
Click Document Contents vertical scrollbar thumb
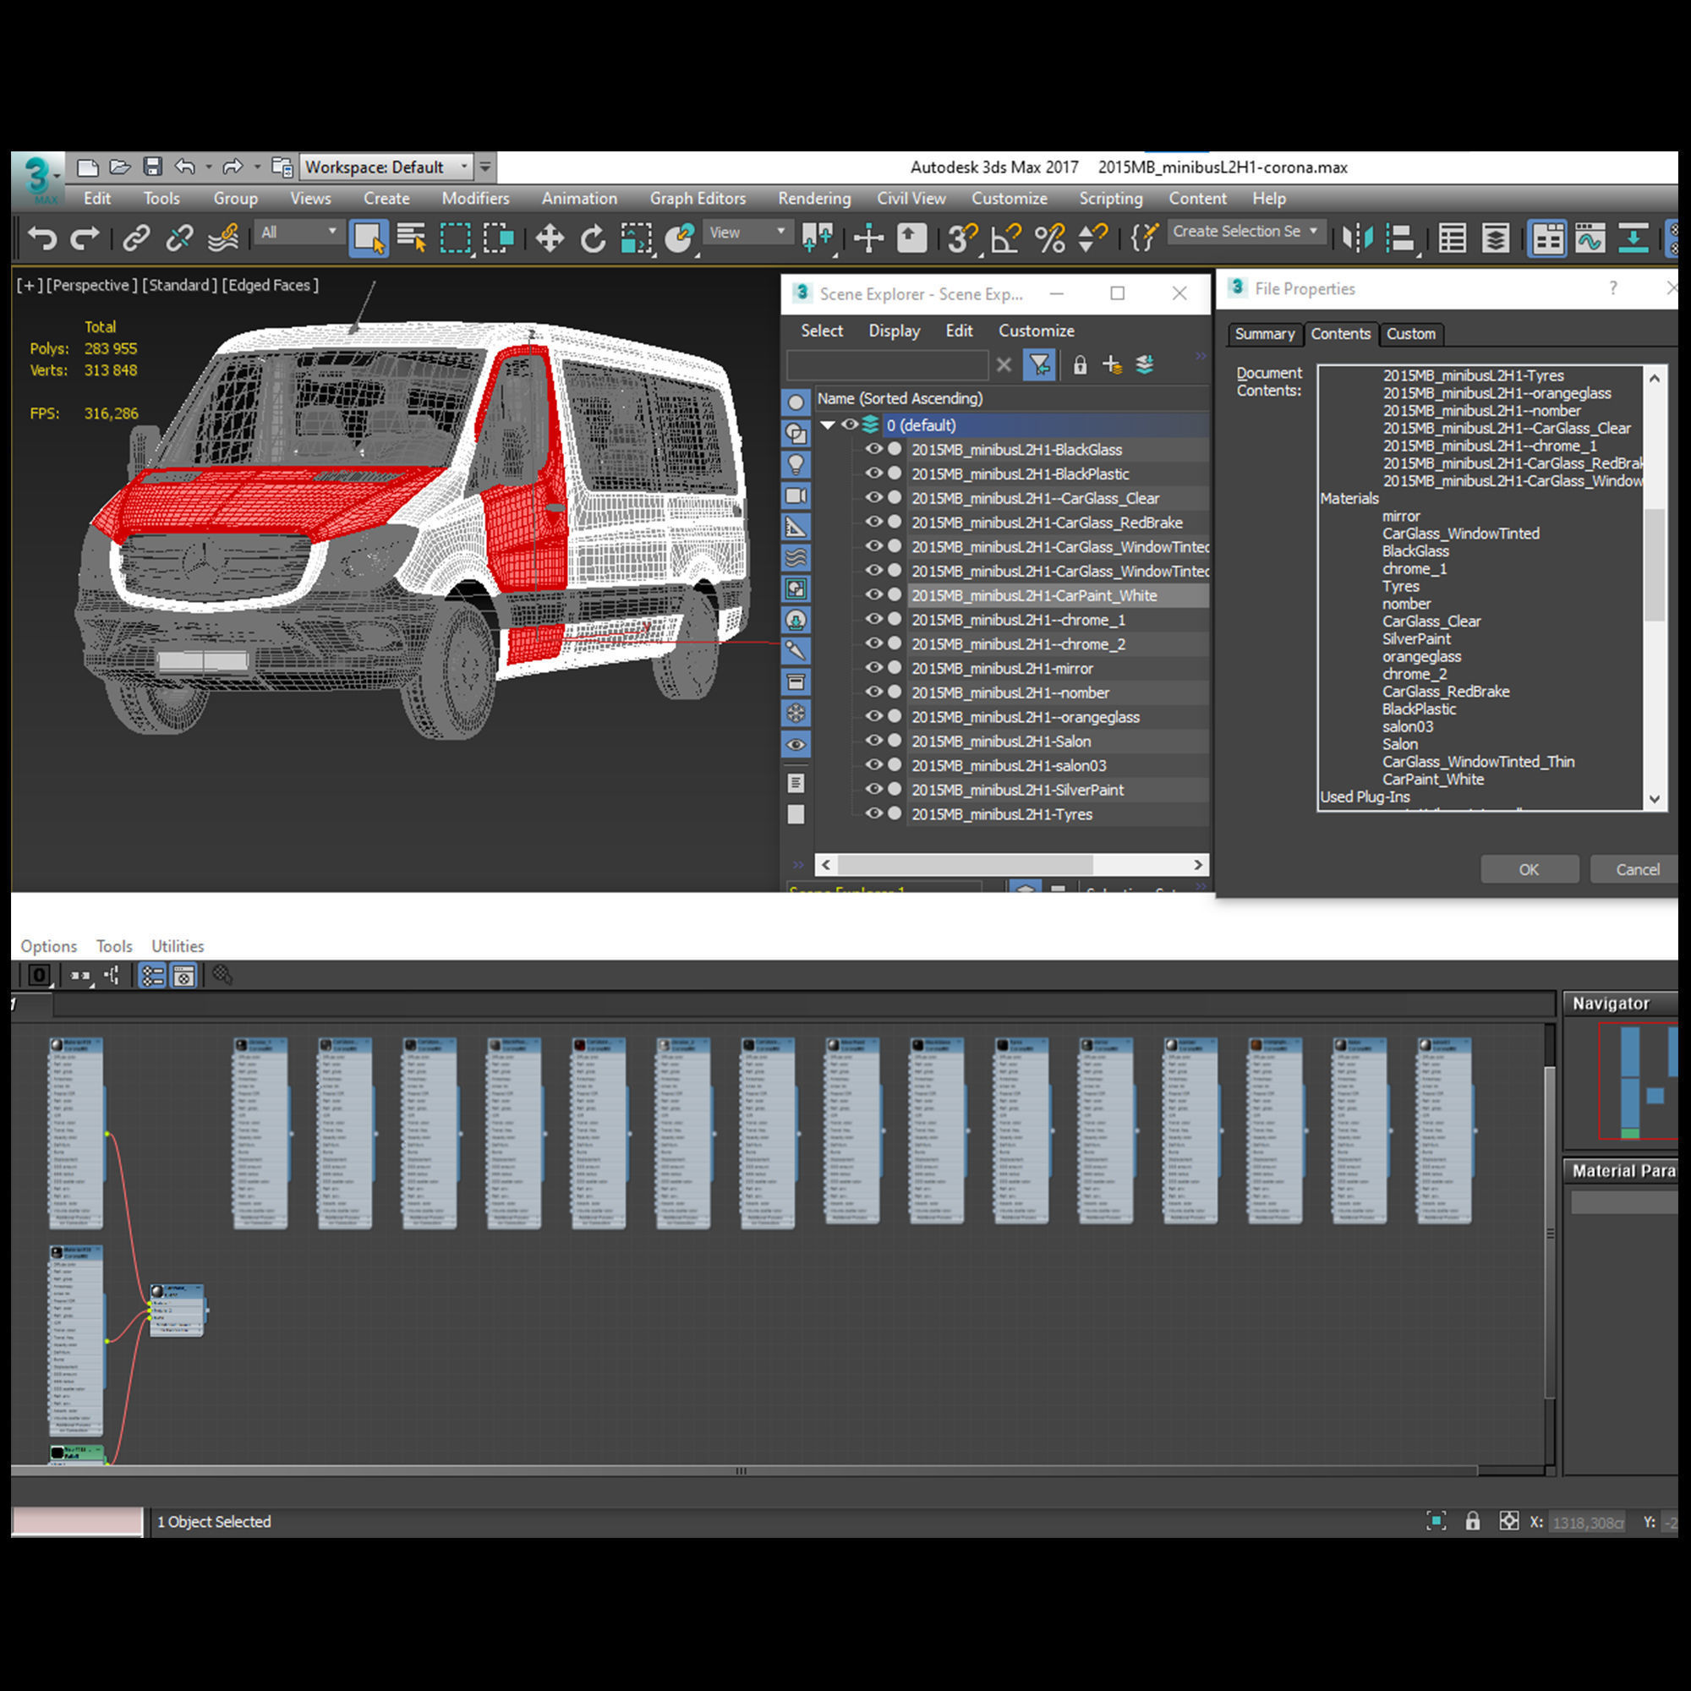[x=1653, y=565]
